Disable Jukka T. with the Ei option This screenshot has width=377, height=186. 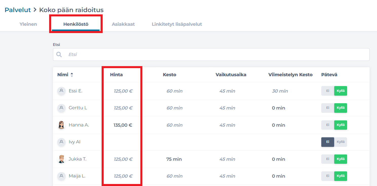(328, 159)
